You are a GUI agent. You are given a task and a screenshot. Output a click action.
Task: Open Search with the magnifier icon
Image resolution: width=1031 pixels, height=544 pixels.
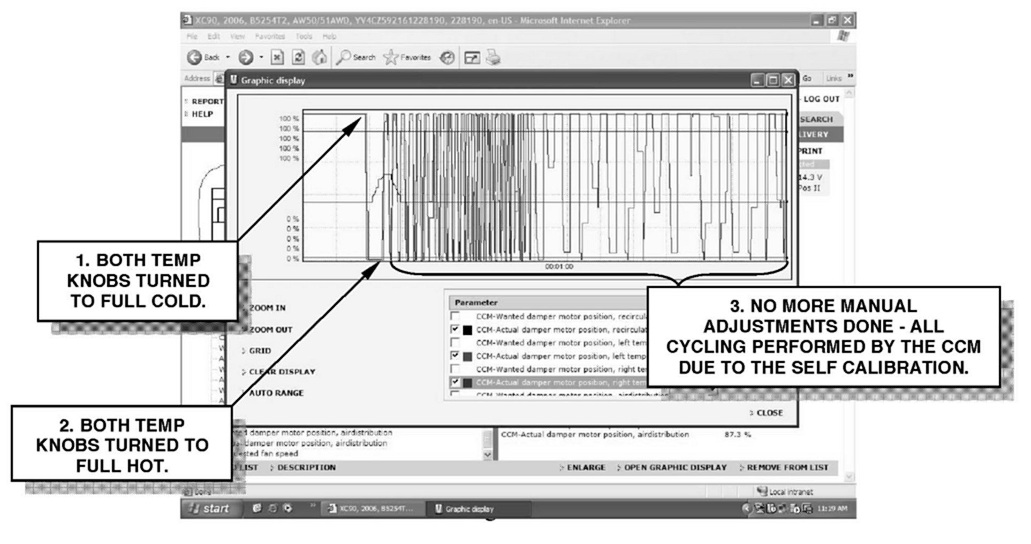coord(344,57)
